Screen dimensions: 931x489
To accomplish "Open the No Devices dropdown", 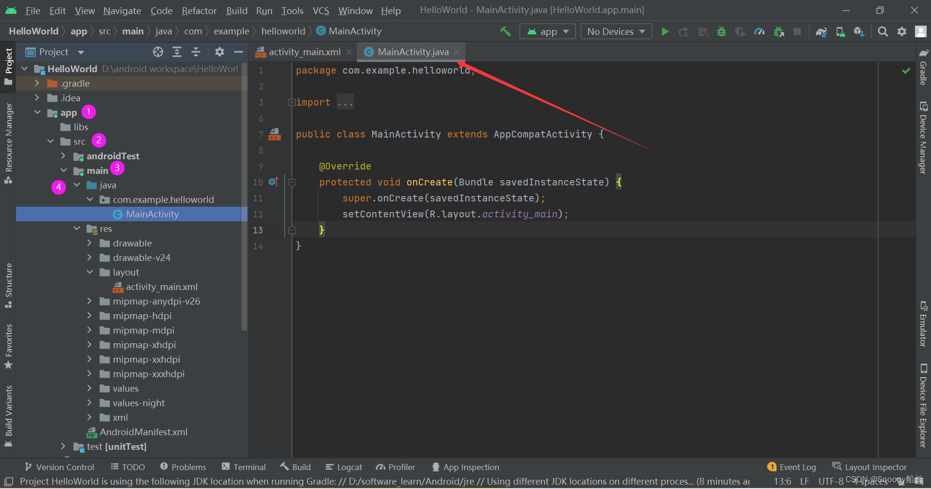I will click(616, 31).
